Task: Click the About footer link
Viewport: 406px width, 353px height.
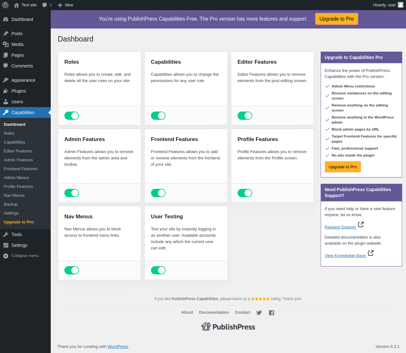Action: tap(187, 312)
